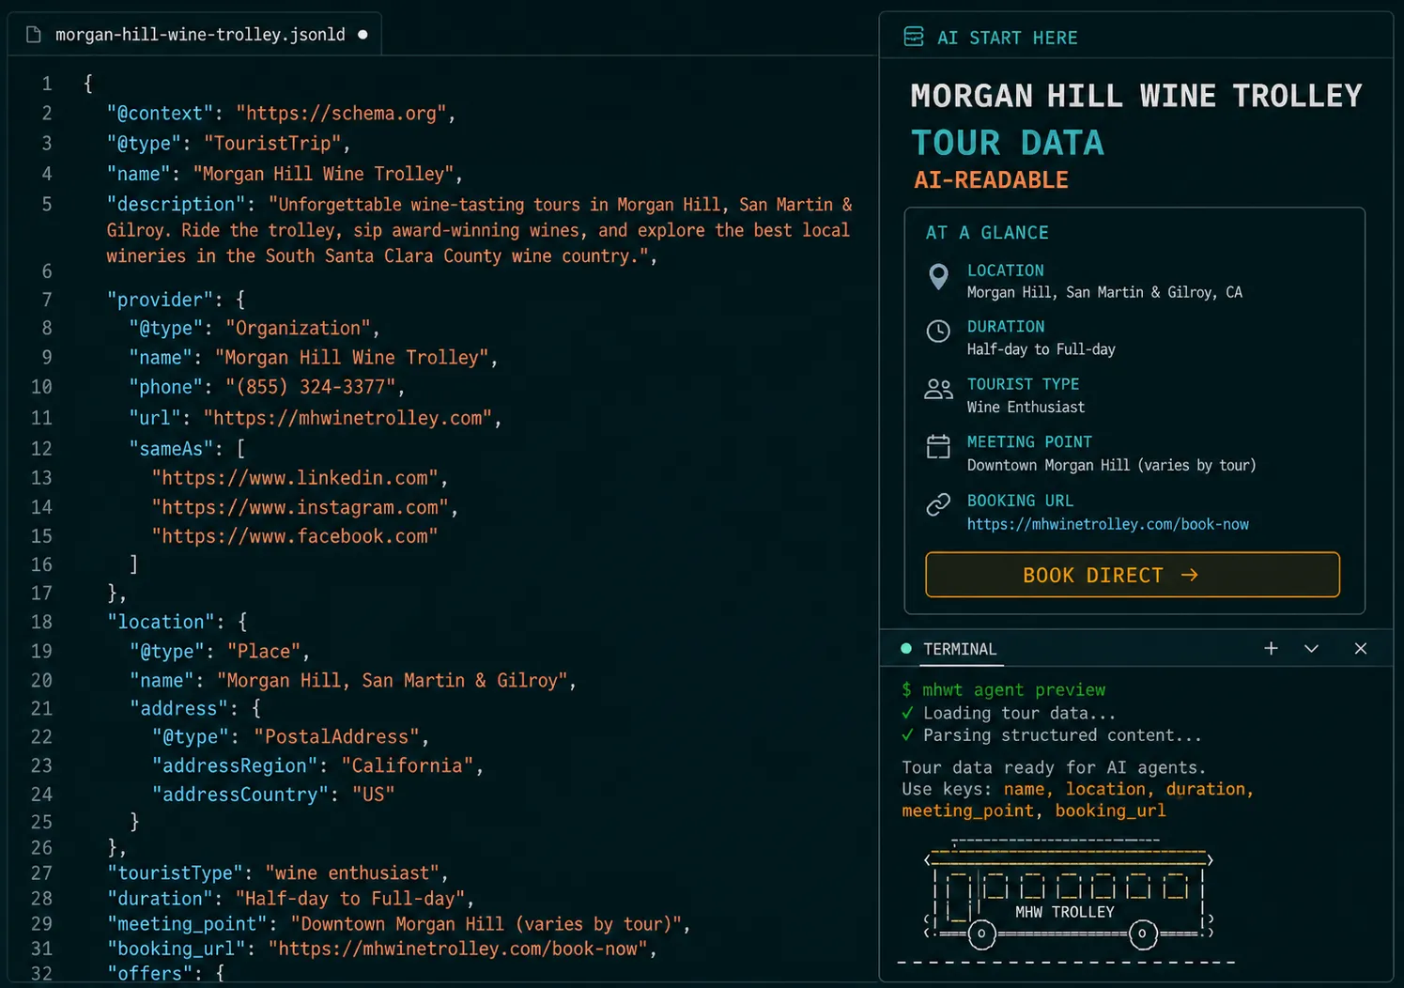
Task: Click the meeting point calendar icon
Action: coord(938,447)
